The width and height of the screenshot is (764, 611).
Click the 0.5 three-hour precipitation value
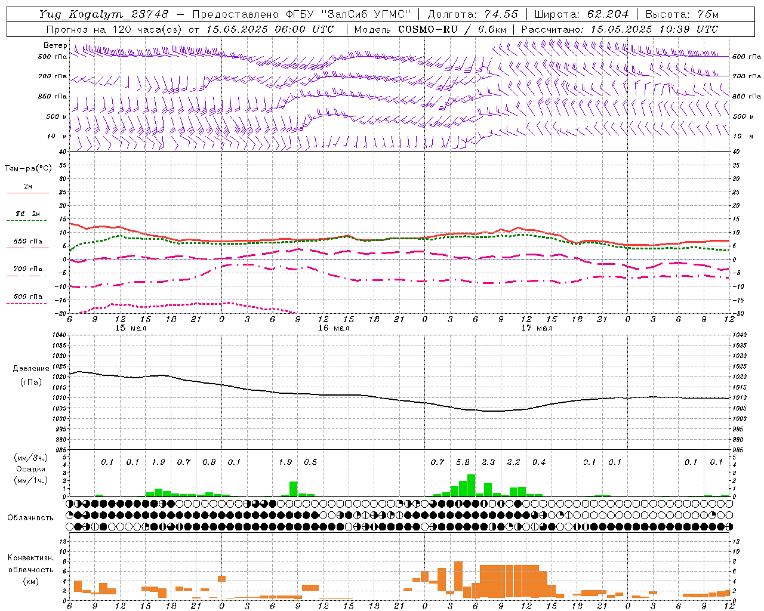click(310, 462)
